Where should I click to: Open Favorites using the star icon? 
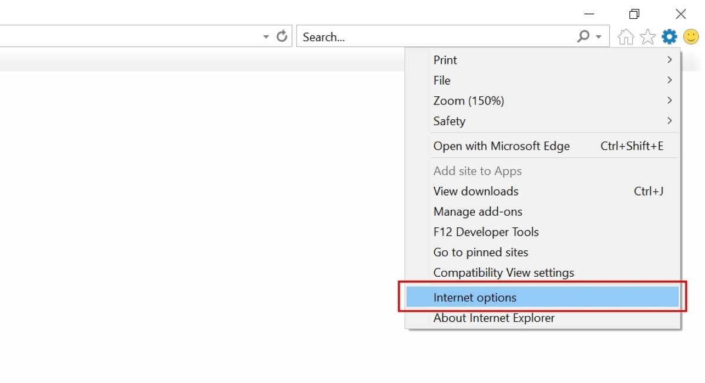647,36
